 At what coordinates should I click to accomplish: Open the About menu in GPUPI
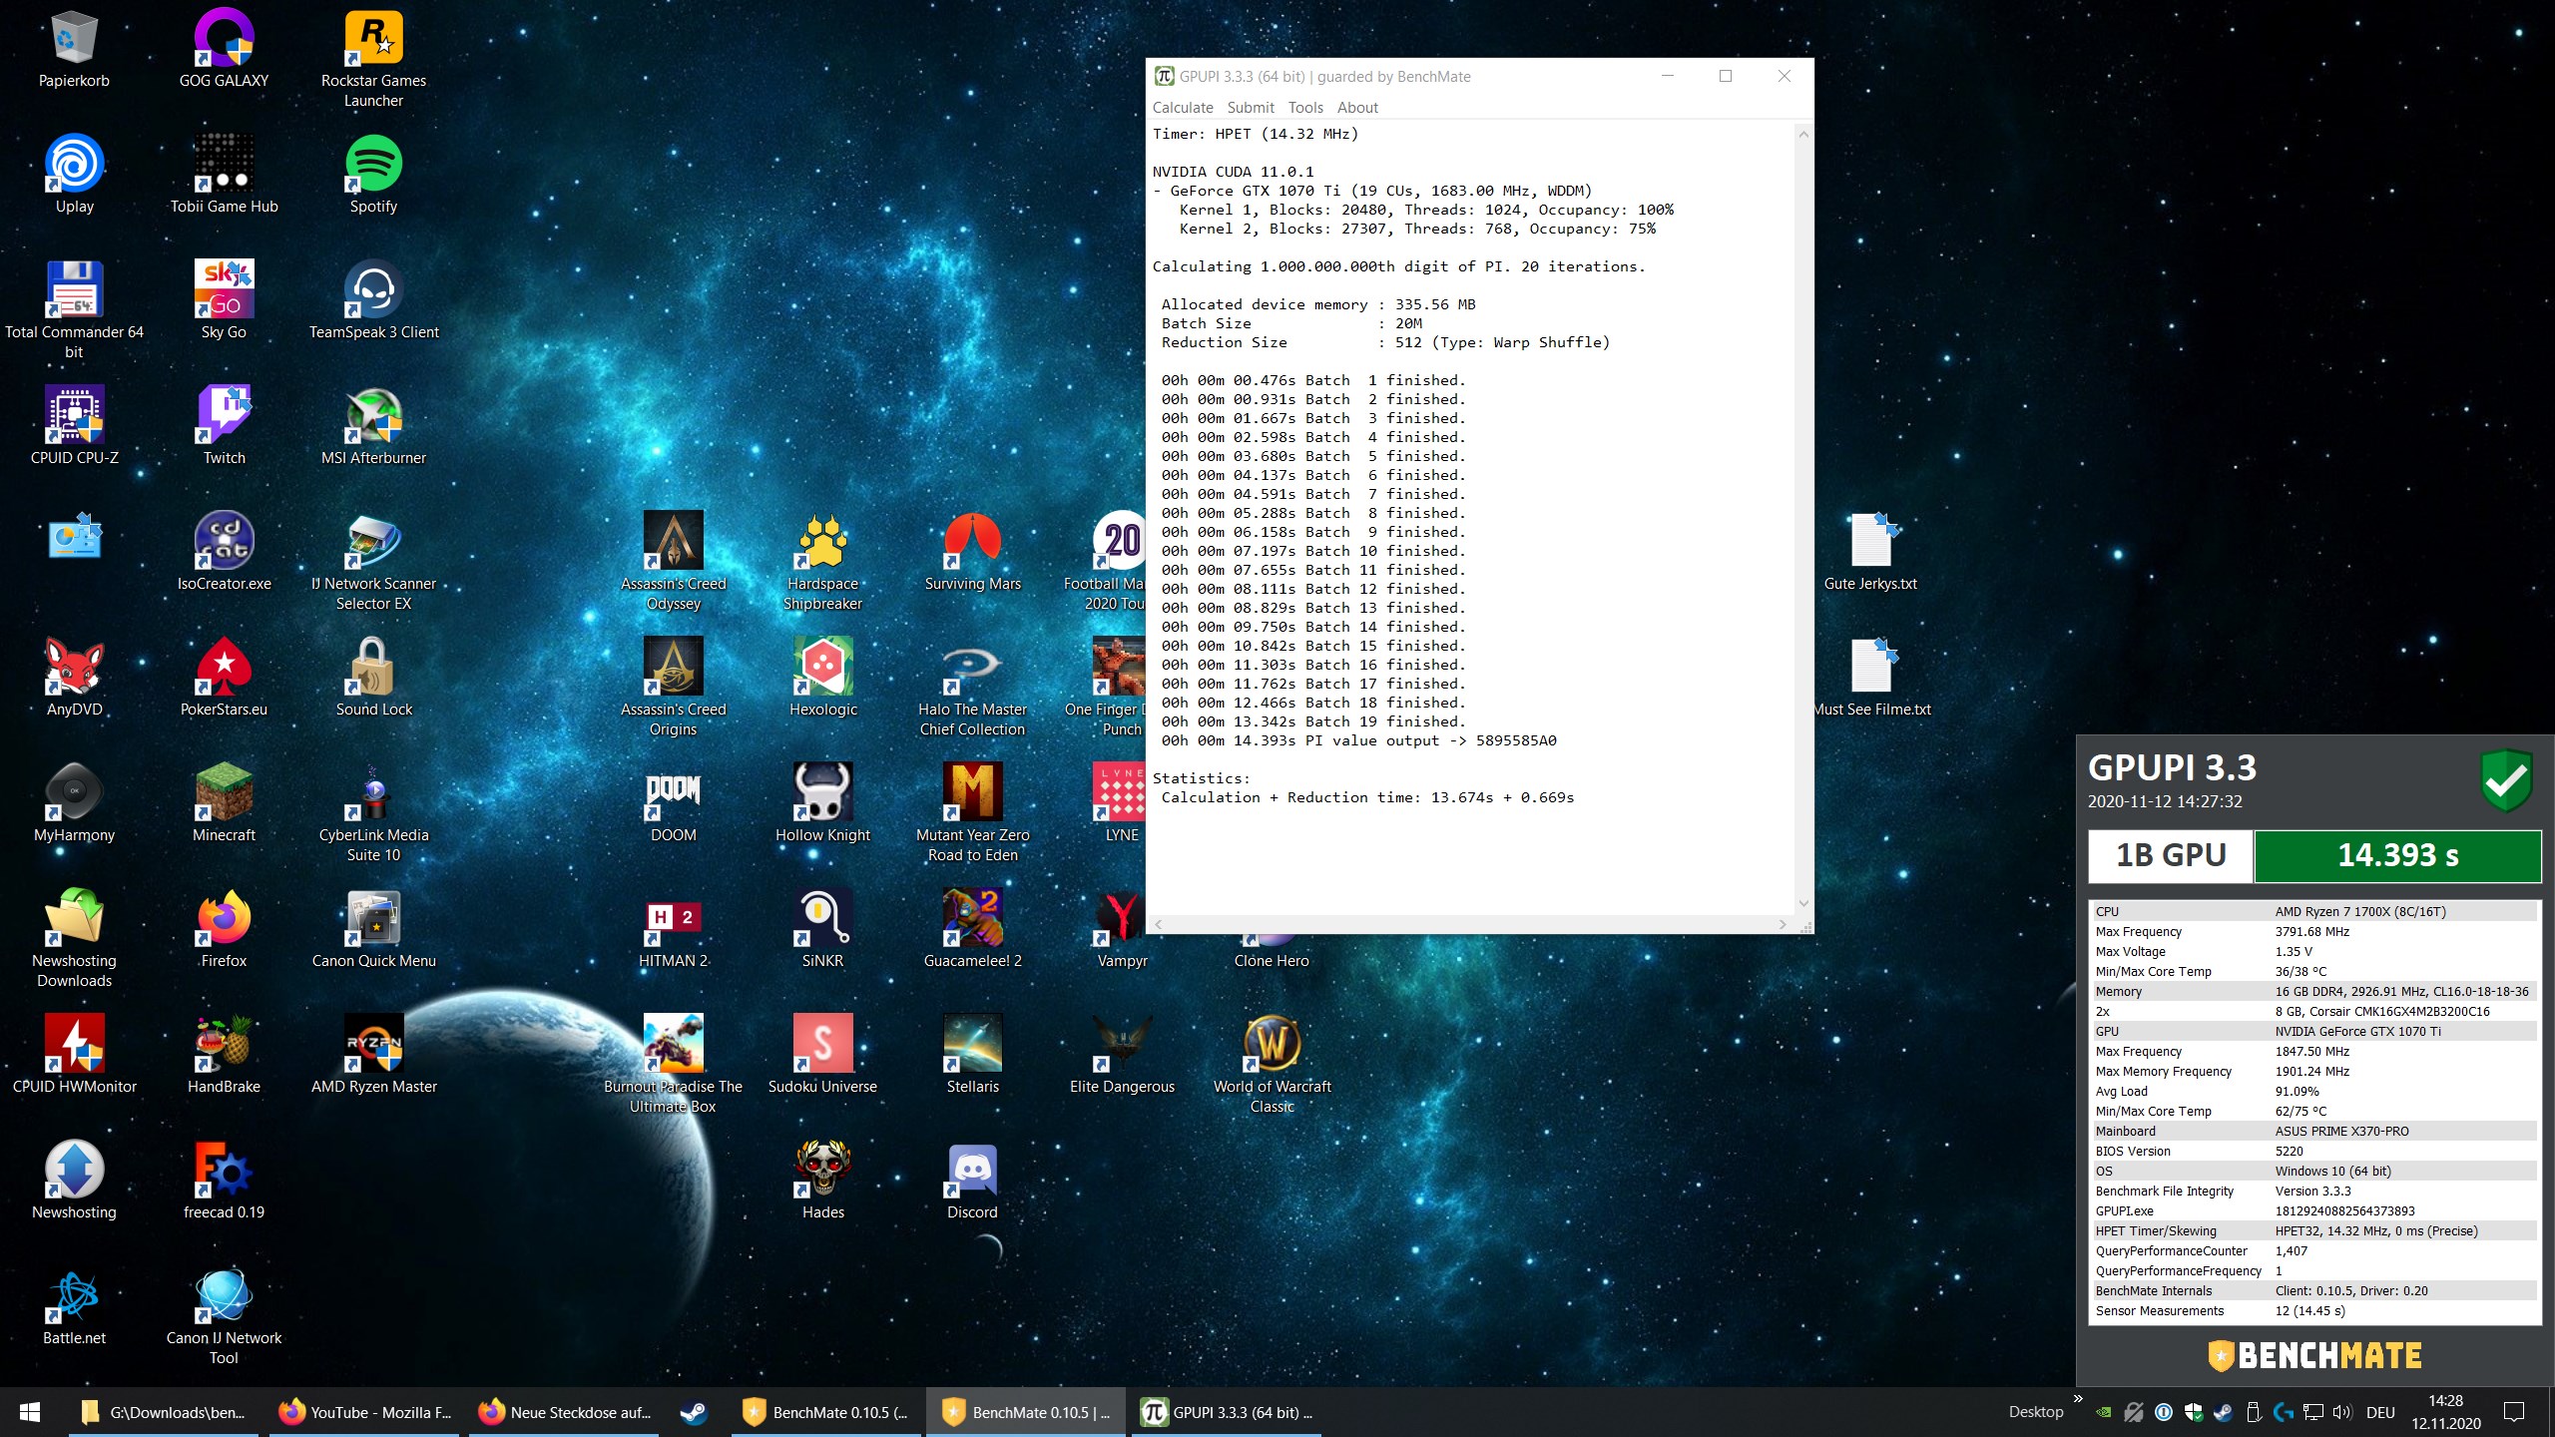click(1357, 107)
